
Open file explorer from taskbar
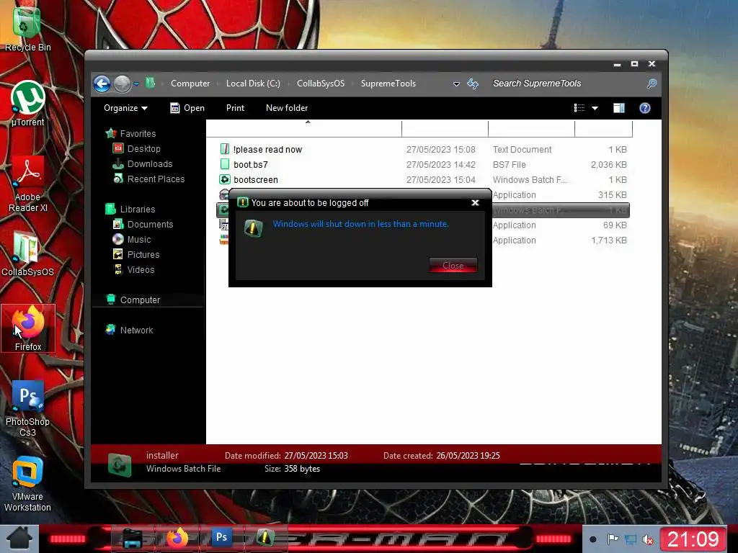coord(133,539)
